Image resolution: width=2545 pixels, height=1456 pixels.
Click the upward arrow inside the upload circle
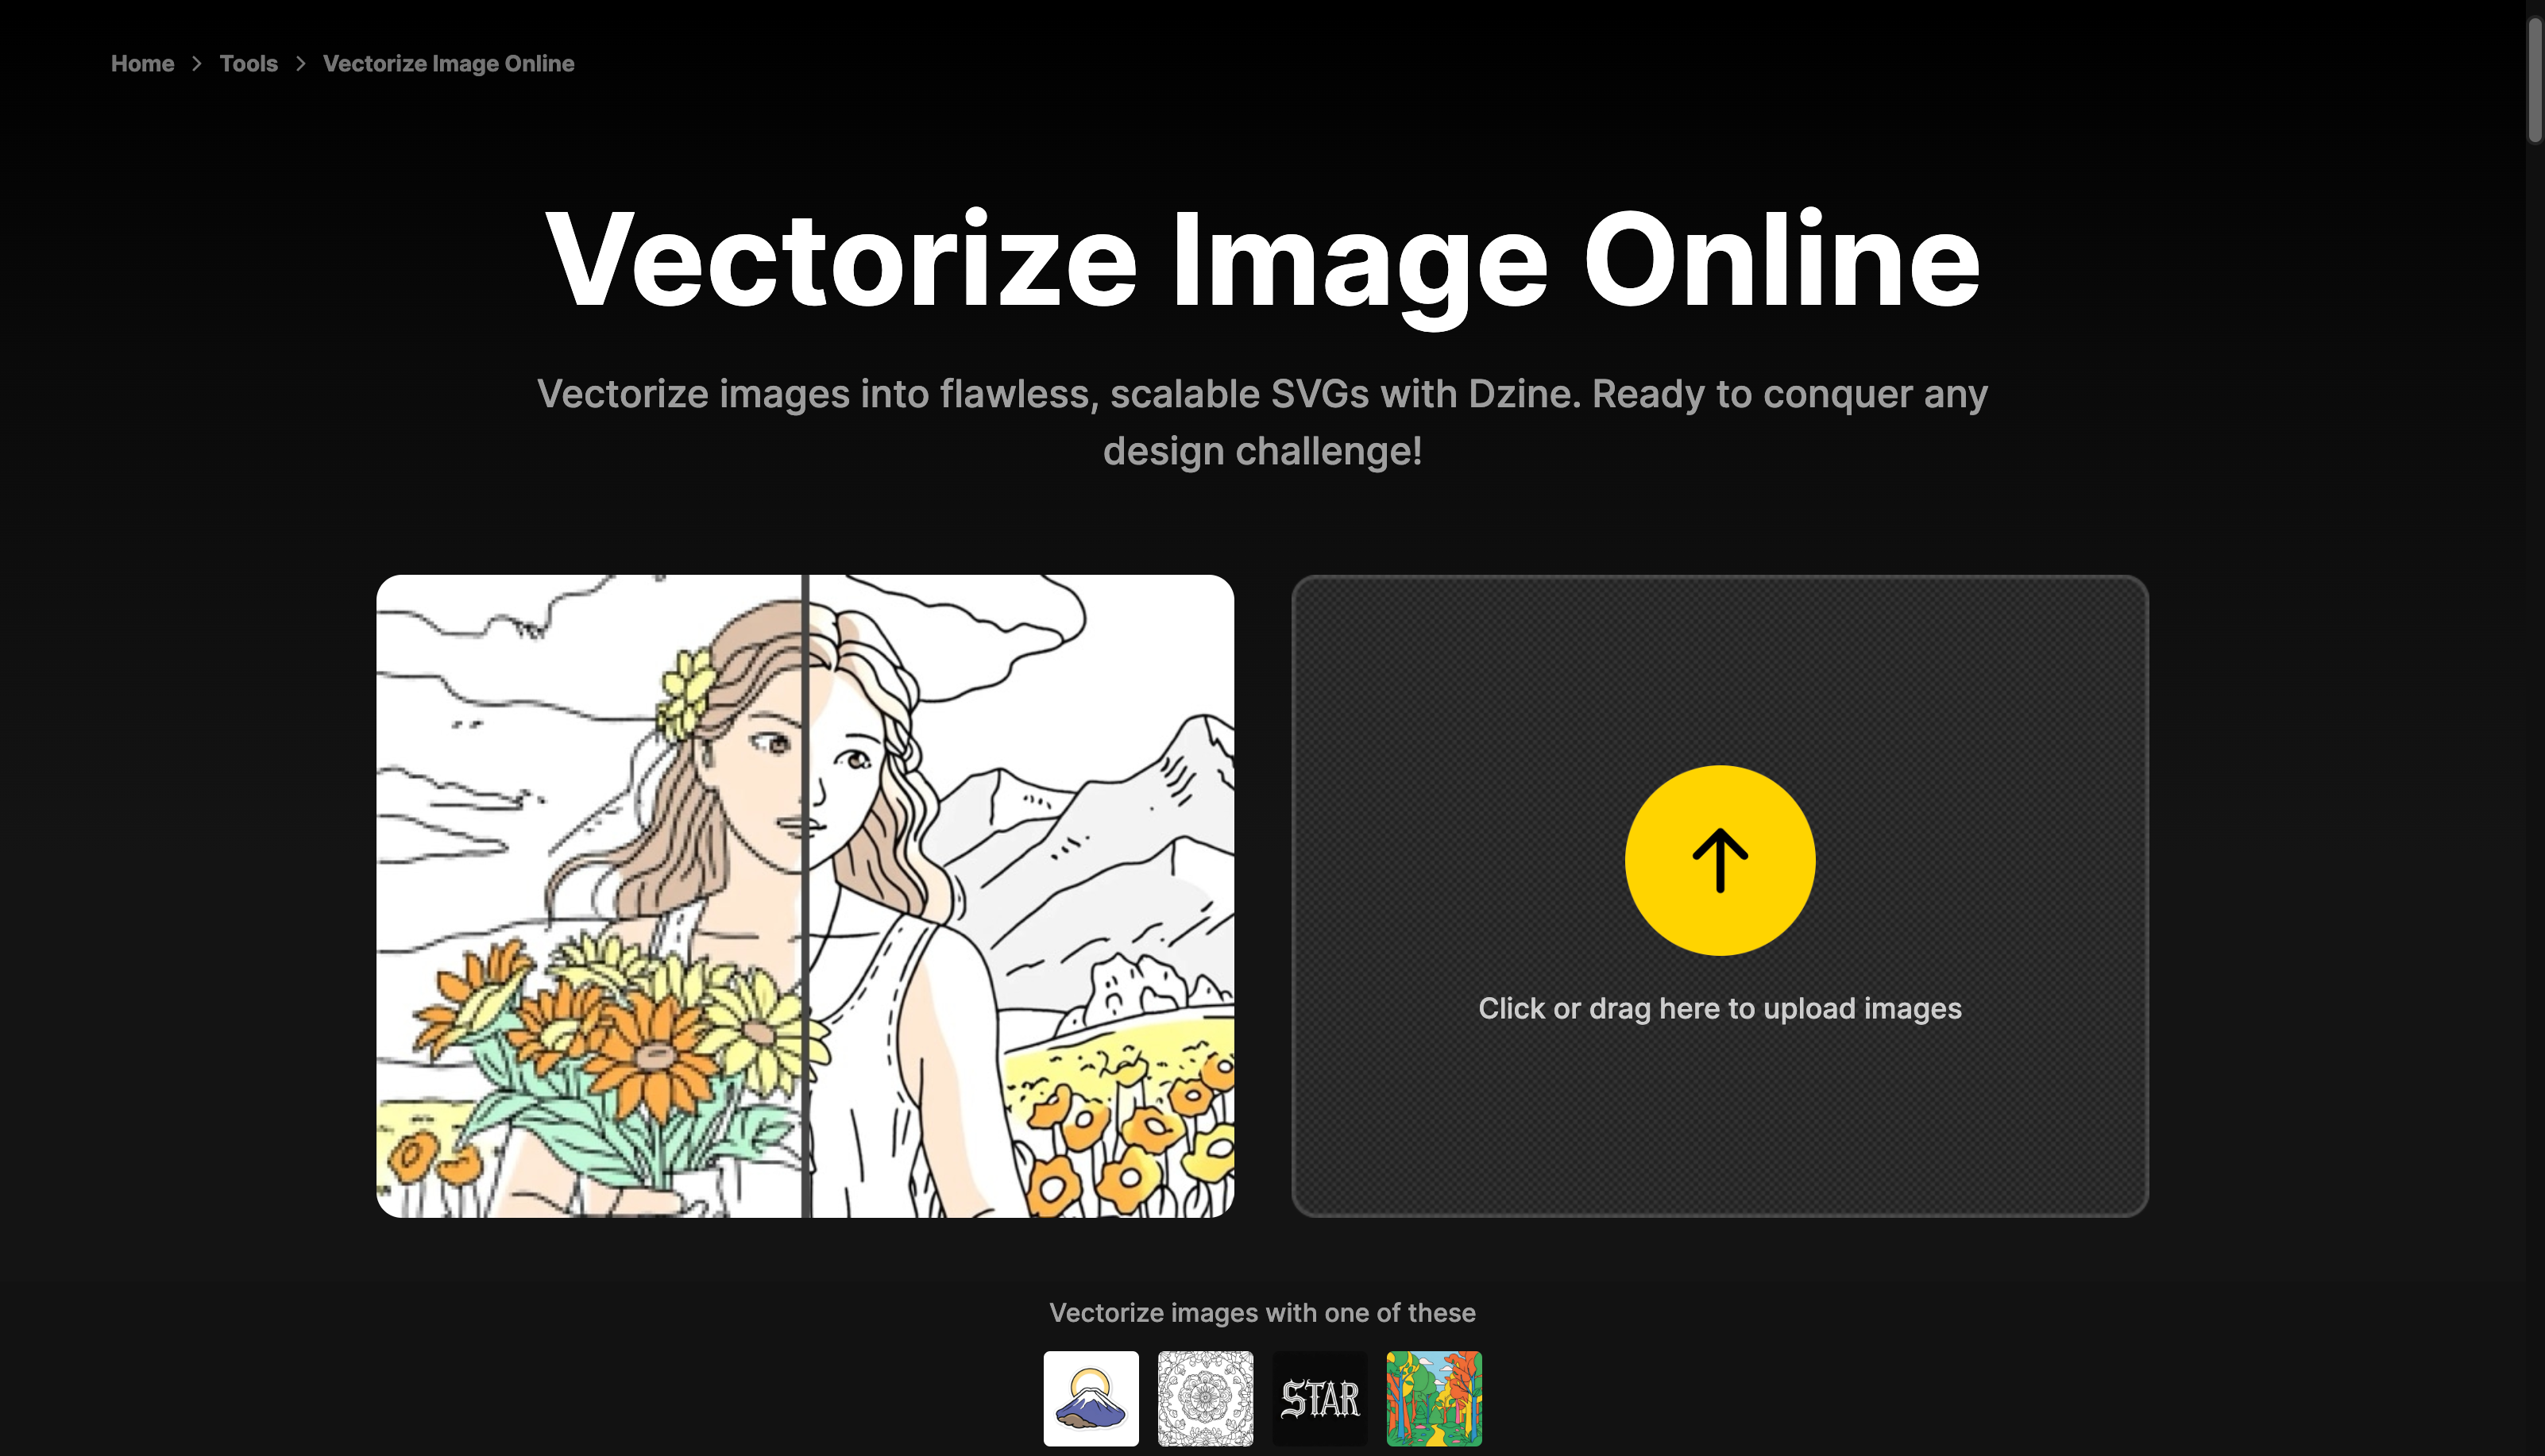pos(1720,858)
